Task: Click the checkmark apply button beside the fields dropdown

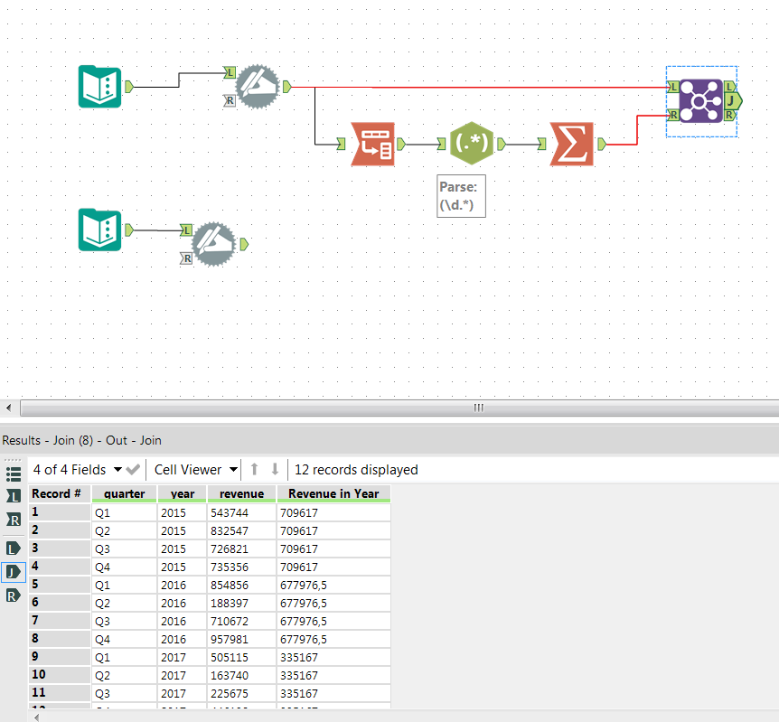Action: pyautogui.click(x=132, y=469)
